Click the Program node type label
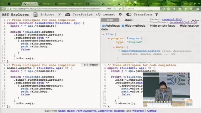 click(133, 38)
